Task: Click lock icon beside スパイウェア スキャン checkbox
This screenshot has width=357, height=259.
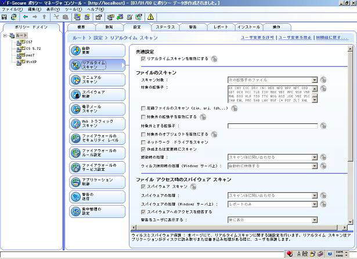Action: point(193,187)
